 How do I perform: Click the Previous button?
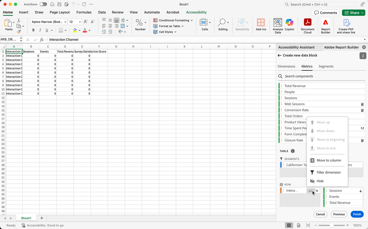tap(339, 214)
